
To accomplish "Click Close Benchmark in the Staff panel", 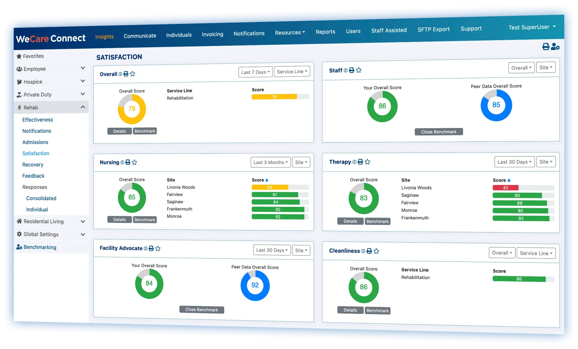I will click(x=439, y=132).
